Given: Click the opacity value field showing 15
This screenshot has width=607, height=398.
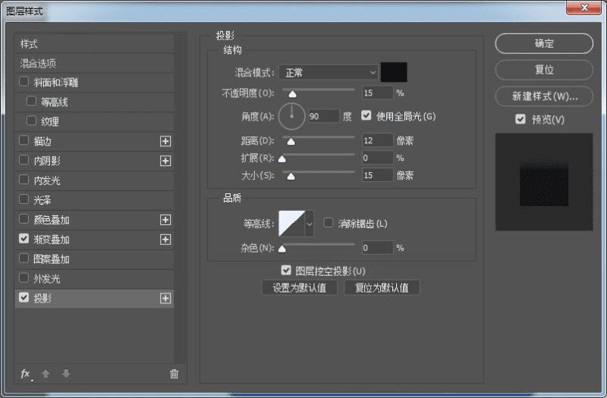Looking at the screenshot, I should point(377,92).
